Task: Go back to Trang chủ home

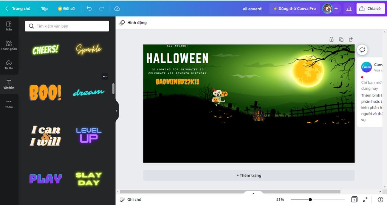Action: 18,9
